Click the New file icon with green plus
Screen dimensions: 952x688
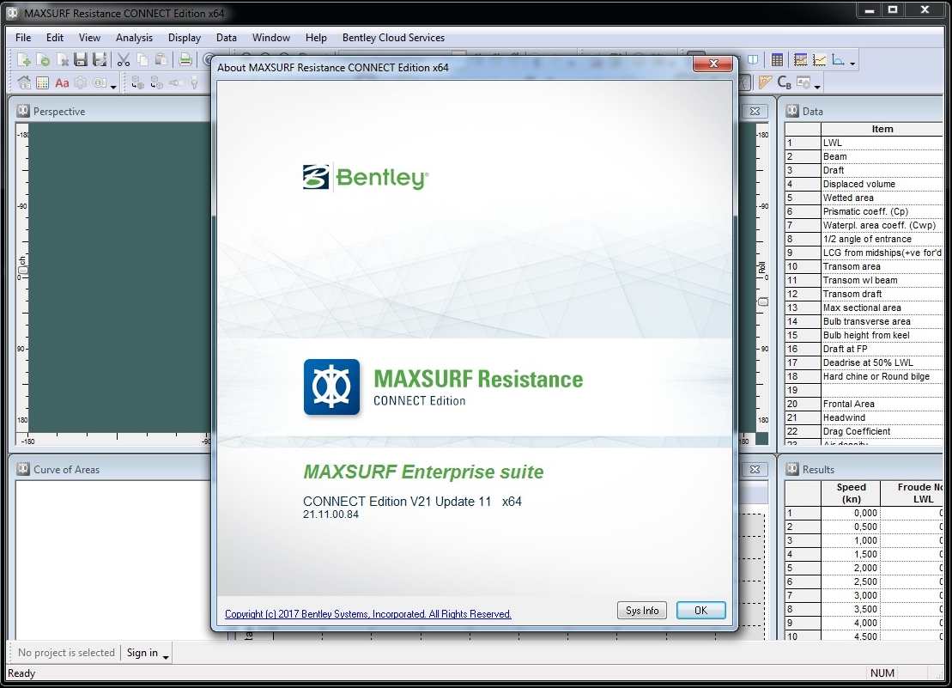click(x=24, y=59)
